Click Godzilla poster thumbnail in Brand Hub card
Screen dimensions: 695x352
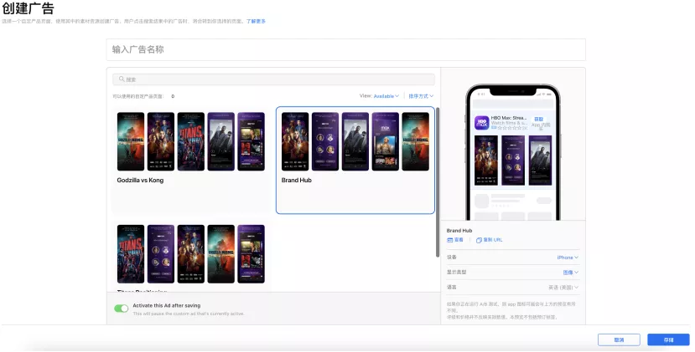415,141
